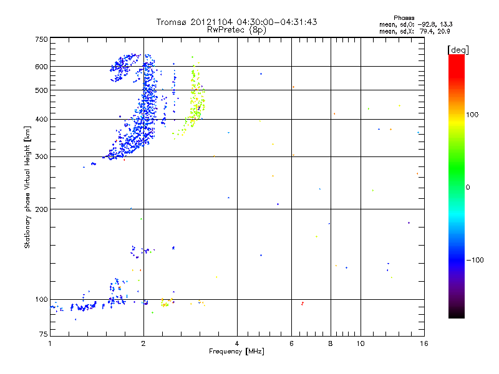Click the x-axis label 'Frequency [MHz]'
This screenshot has height=374, width=499.
click(236, 352)
